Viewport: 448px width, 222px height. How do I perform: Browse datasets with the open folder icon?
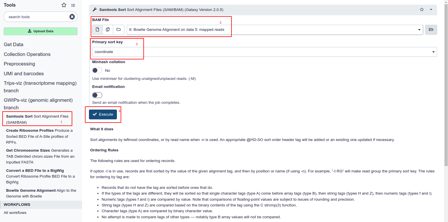coord(431,29)
